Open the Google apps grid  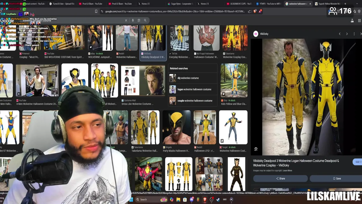point(359,20)
